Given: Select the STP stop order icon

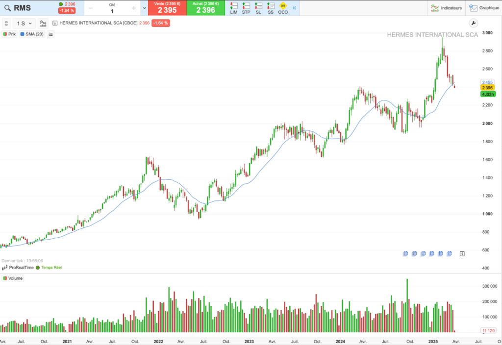Looking at the screenshot, I should (x=246, y=8).
